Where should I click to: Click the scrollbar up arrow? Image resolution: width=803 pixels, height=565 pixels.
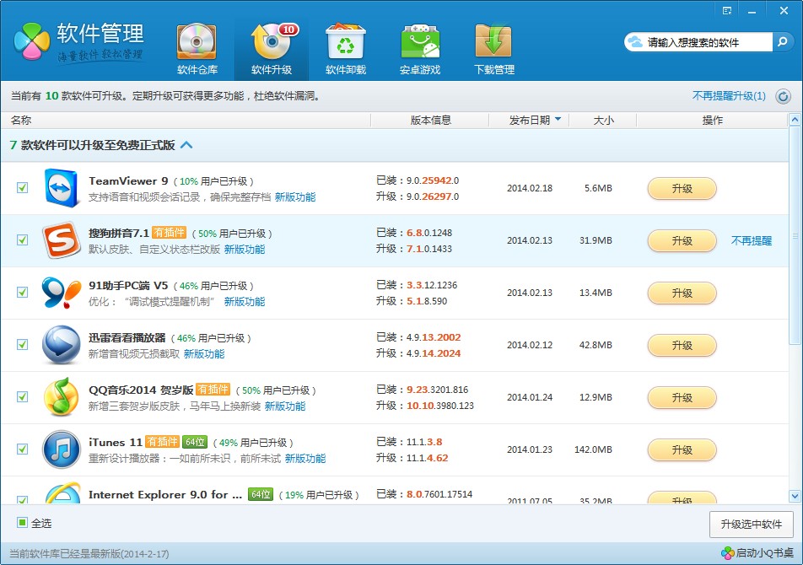tap(795, 120)
